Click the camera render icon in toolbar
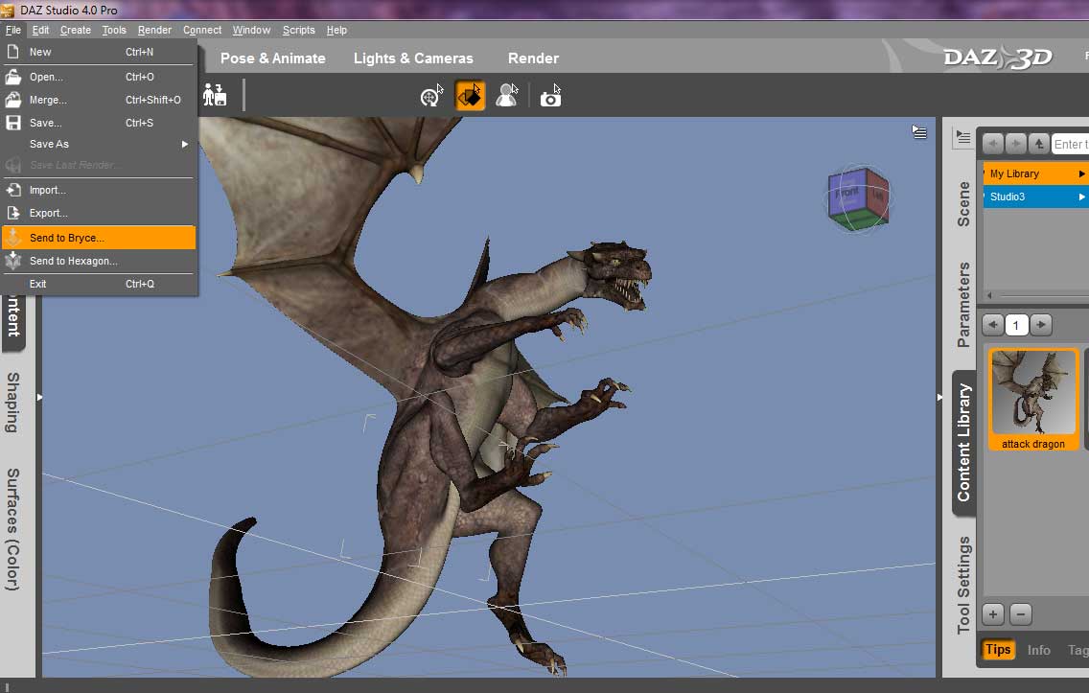 551,97
